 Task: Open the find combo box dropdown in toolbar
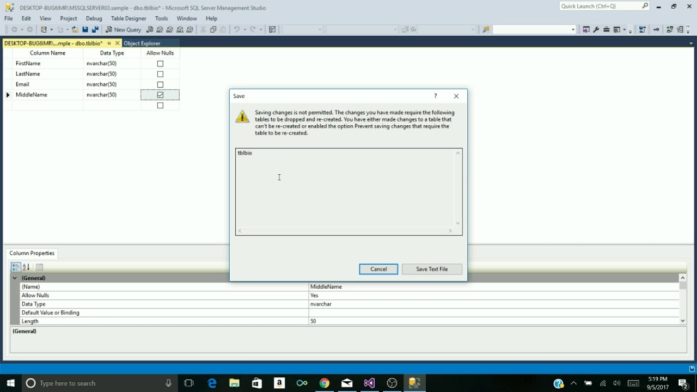tap(573, 29)
